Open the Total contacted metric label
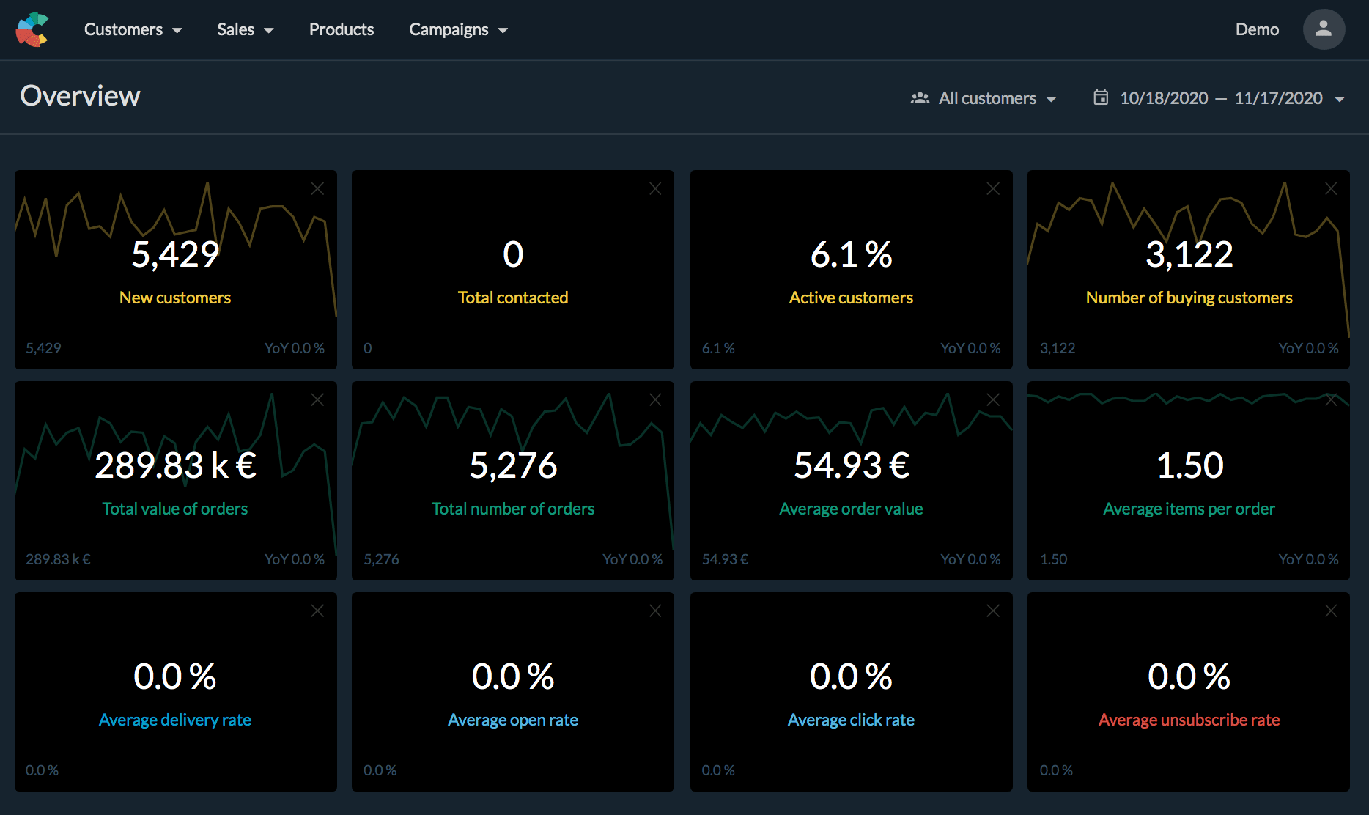Screen dimensions: 1369x815 coord(513,298)
